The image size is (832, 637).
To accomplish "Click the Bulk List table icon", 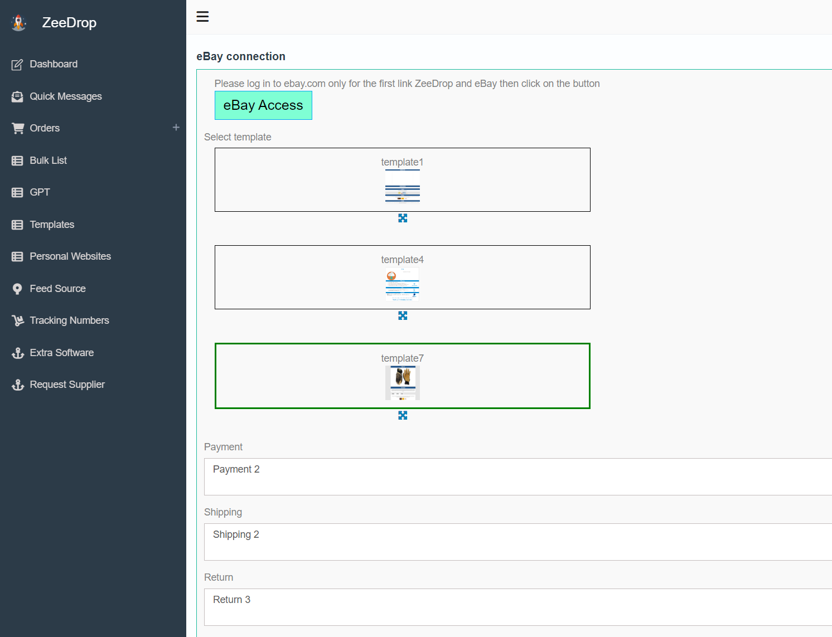I will (x=17, y=161).
